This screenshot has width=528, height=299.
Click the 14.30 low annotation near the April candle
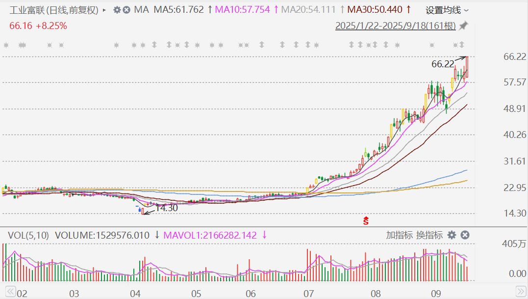click(166, 208)
